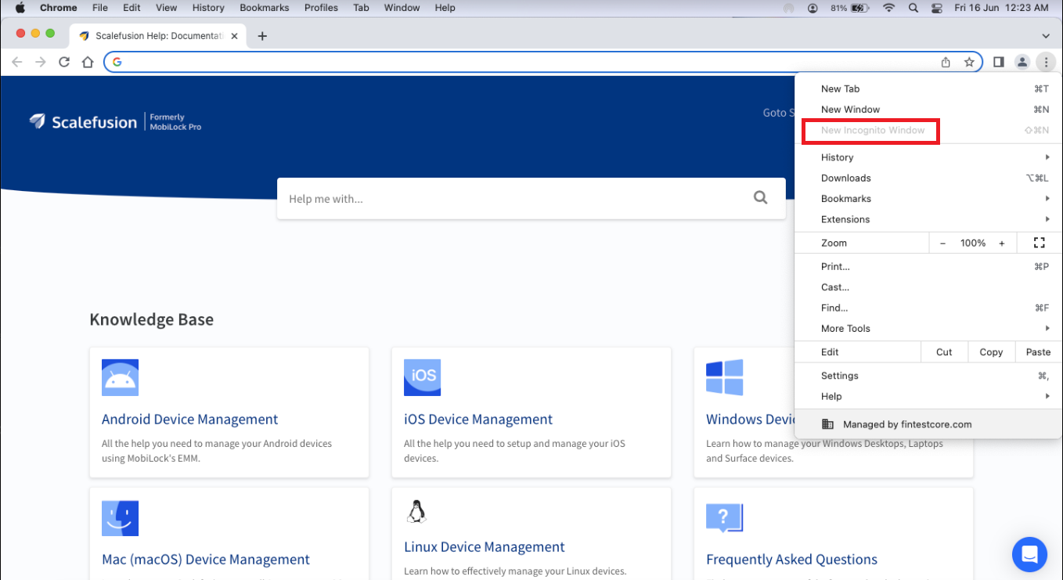Open iOS Device Management link

click(x=478, y=420)
